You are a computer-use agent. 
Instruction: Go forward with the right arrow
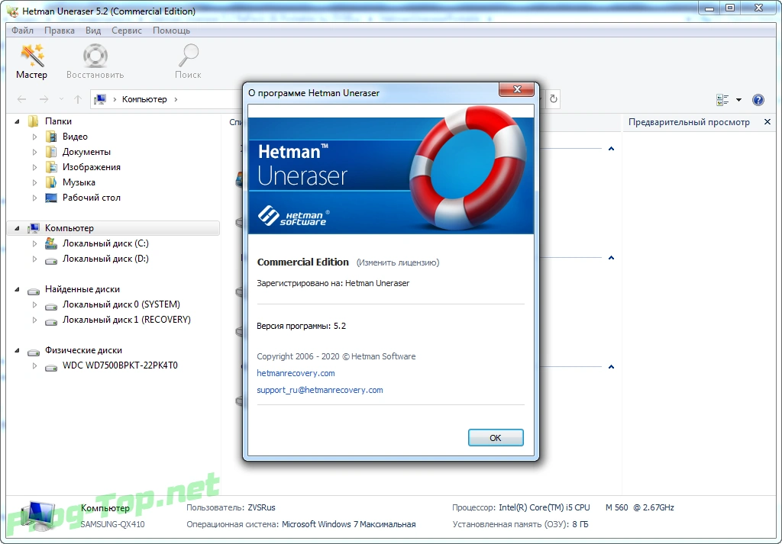[44, 99]
